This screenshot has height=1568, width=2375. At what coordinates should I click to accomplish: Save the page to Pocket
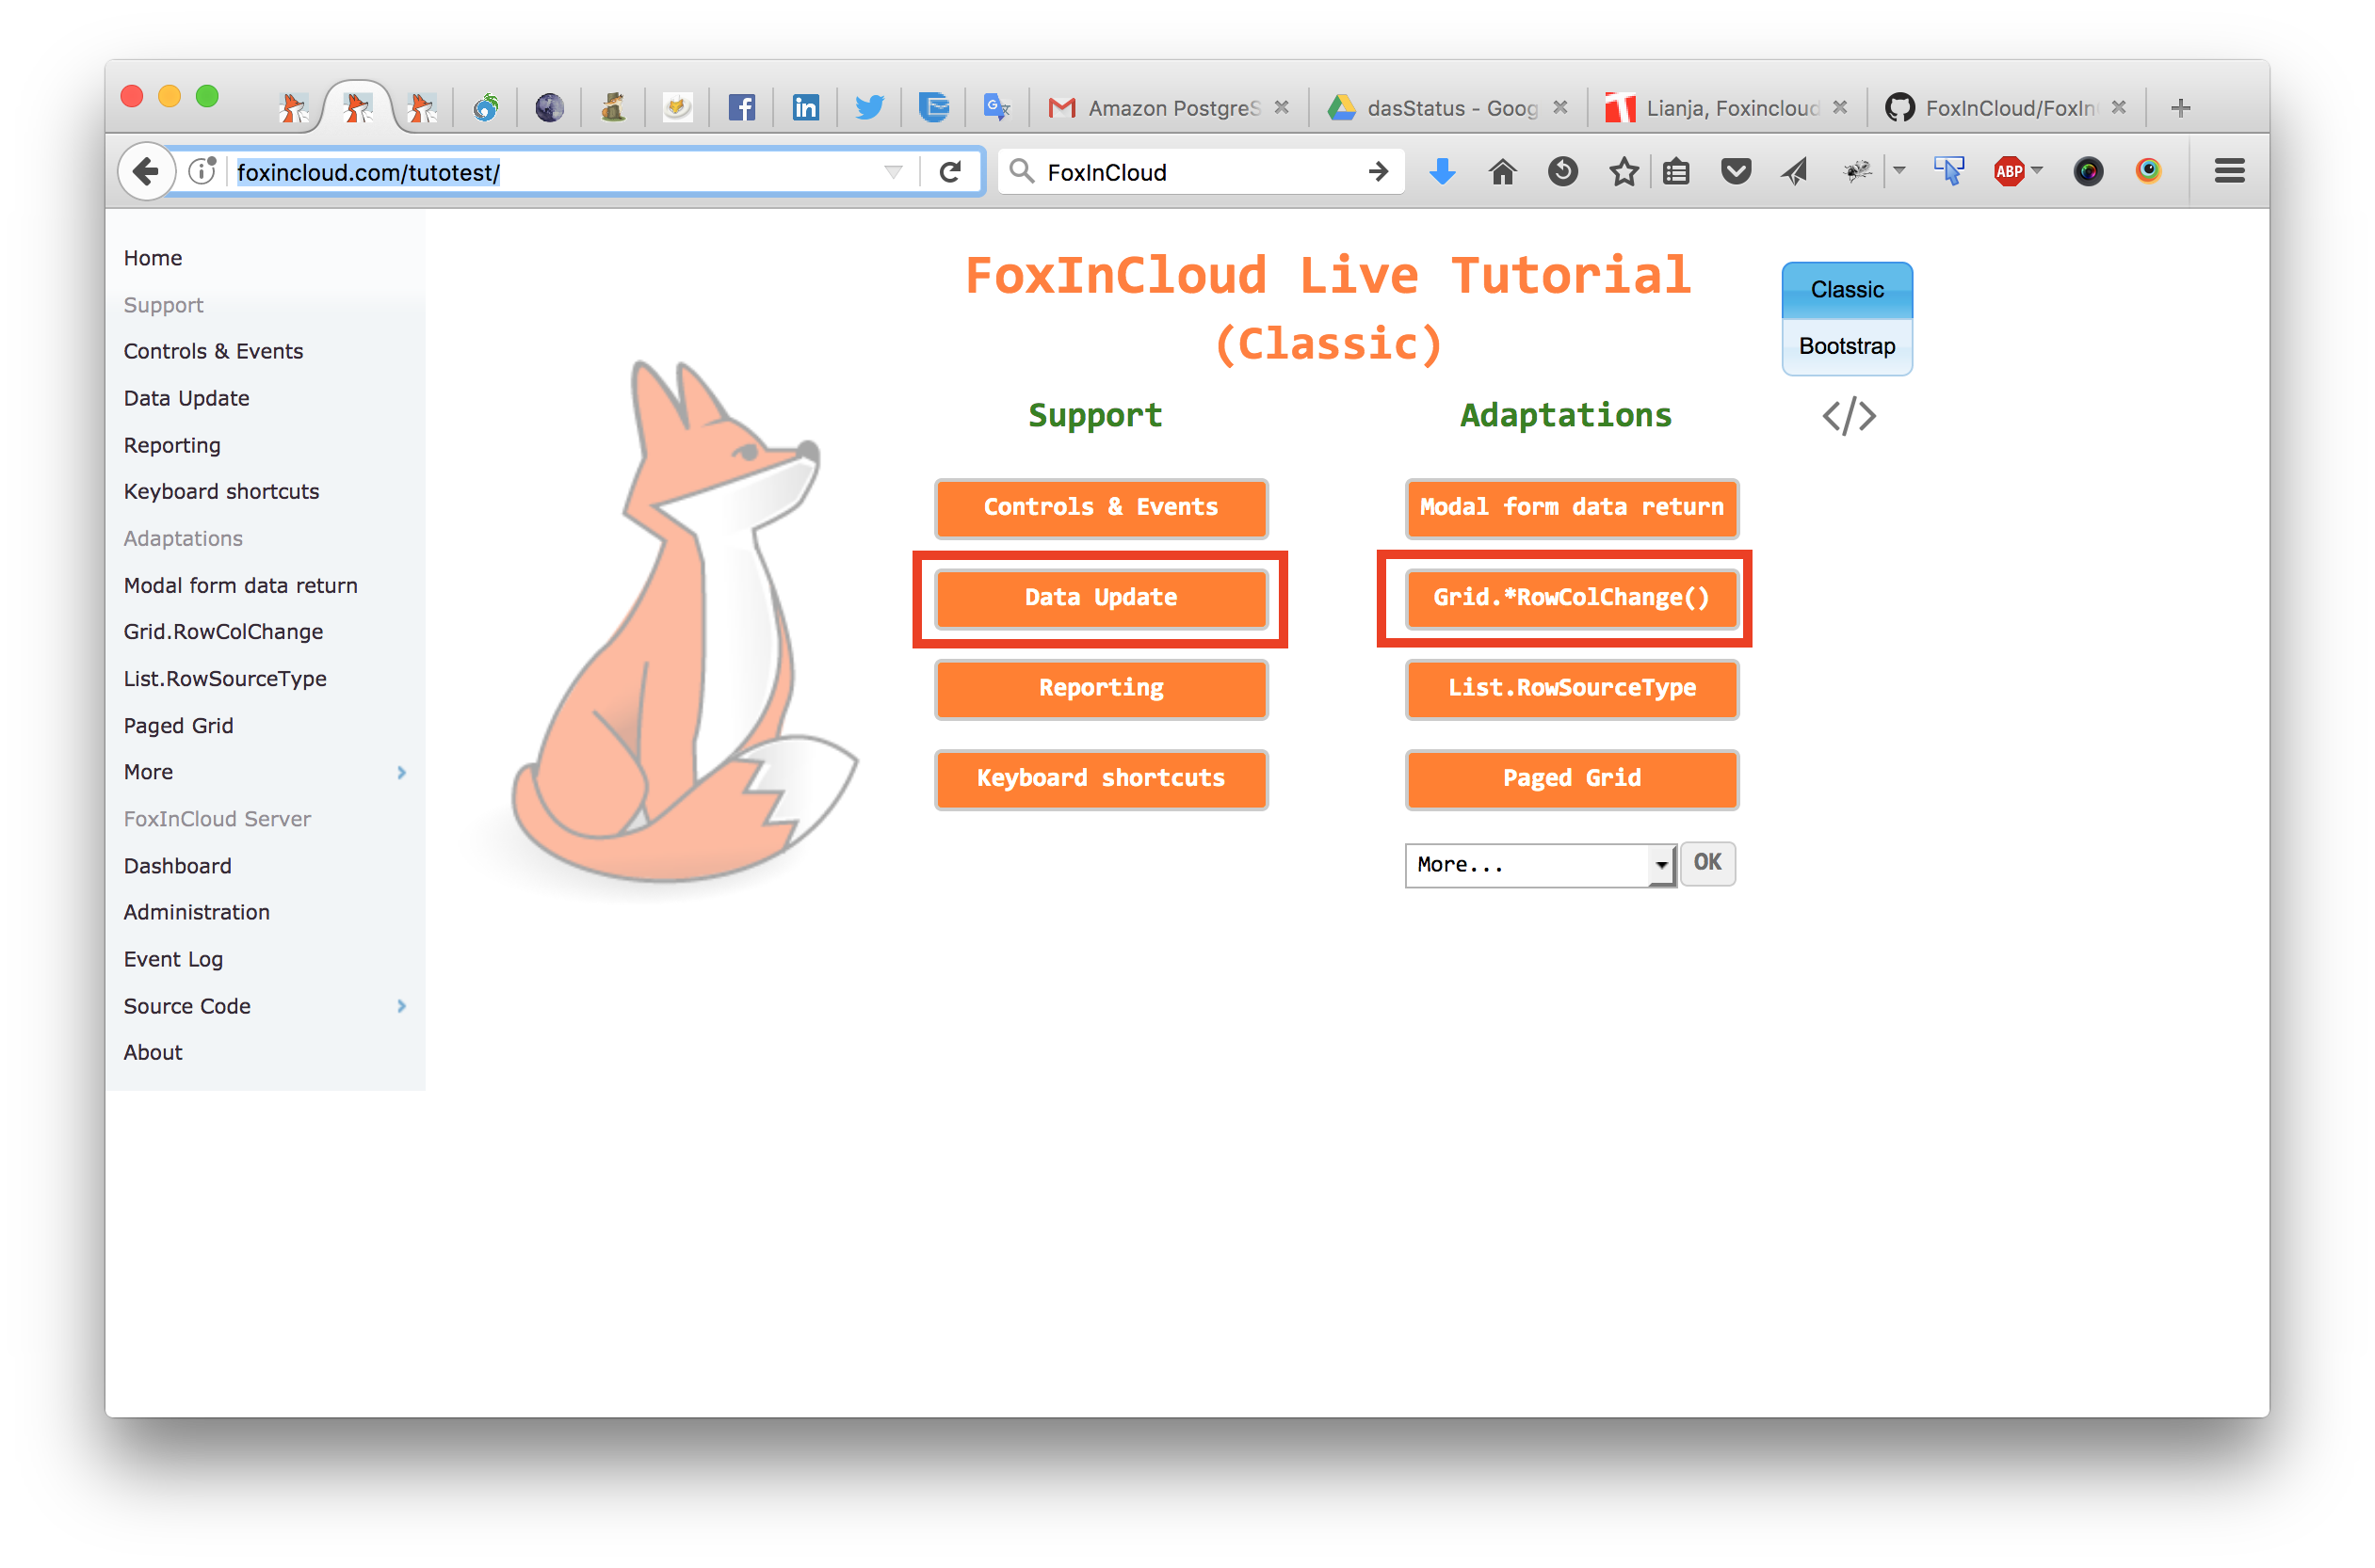coord(1736,172)
